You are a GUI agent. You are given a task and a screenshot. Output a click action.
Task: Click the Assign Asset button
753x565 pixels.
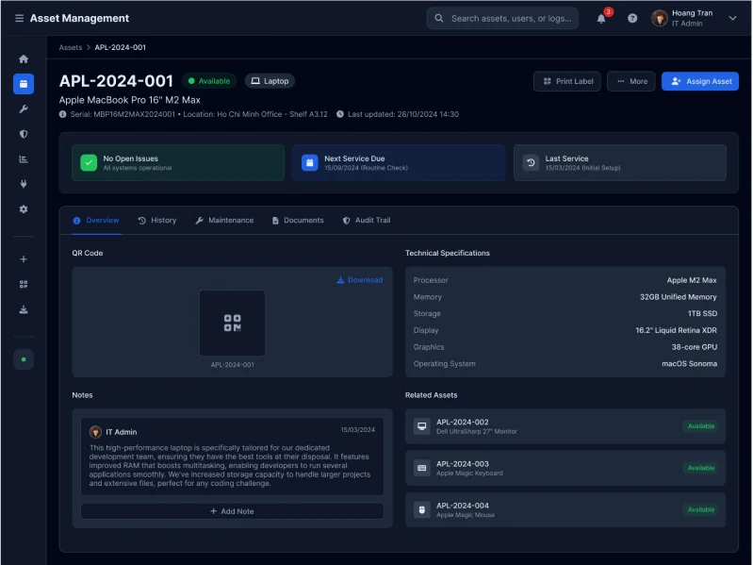tap(700, 81)
